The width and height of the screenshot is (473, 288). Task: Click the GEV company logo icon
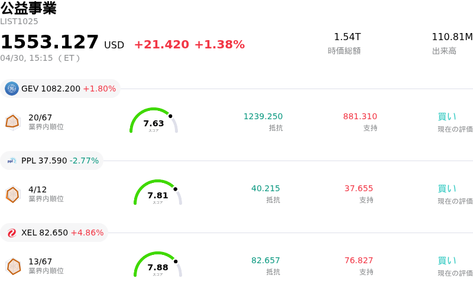12,89
